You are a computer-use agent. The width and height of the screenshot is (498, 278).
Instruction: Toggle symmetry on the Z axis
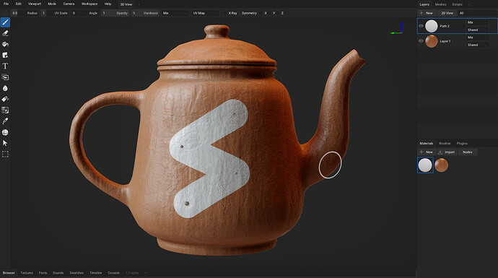pos(282,13)
